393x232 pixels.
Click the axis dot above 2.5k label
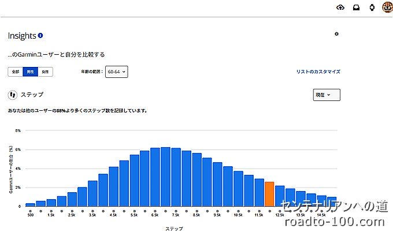pos(72,210)
